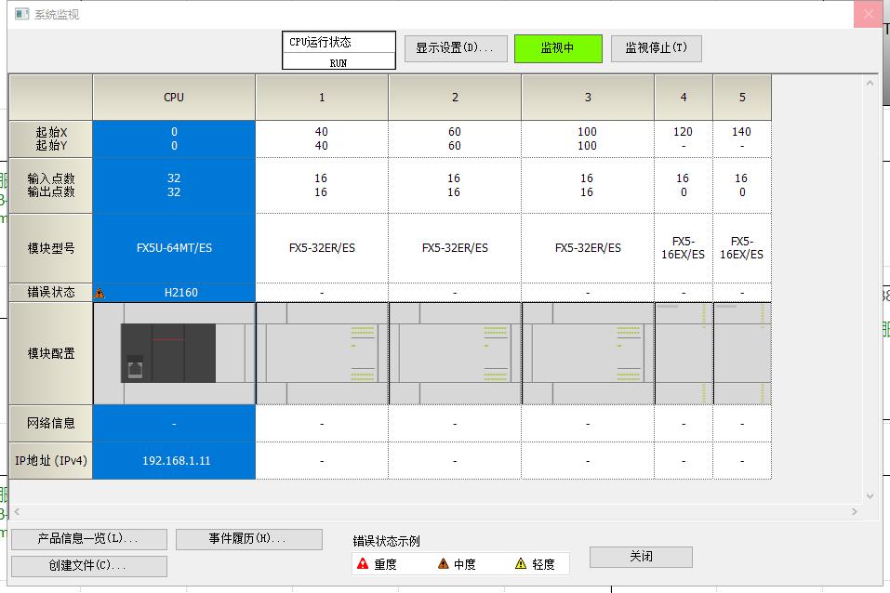Select the slot 4 FX5-16EX/ES module graphic

[684, 353]
